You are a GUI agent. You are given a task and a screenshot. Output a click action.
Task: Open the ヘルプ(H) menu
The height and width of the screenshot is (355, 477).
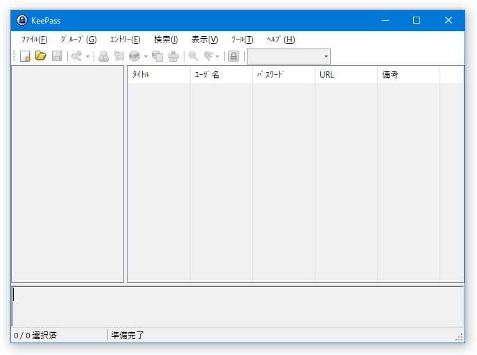point(281,40)
